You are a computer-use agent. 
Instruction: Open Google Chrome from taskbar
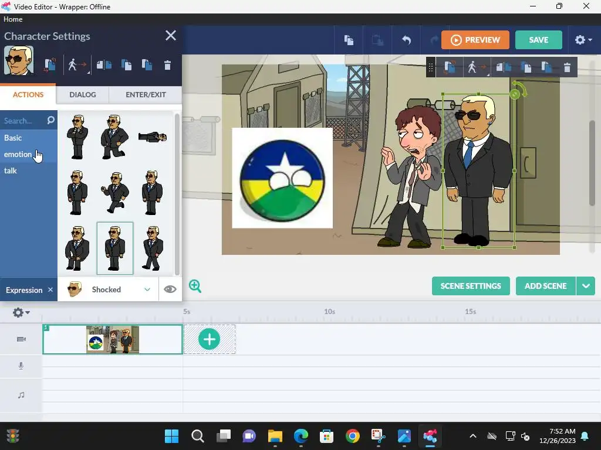tap(352, 436)
